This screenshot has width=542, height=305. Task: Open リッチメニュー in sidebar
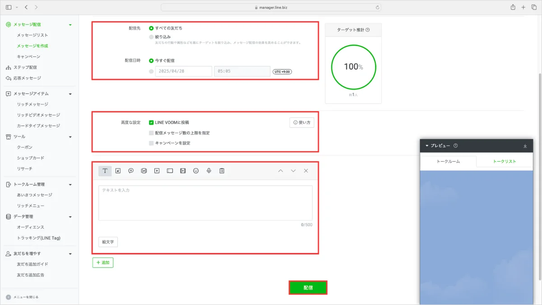(31, 206)
